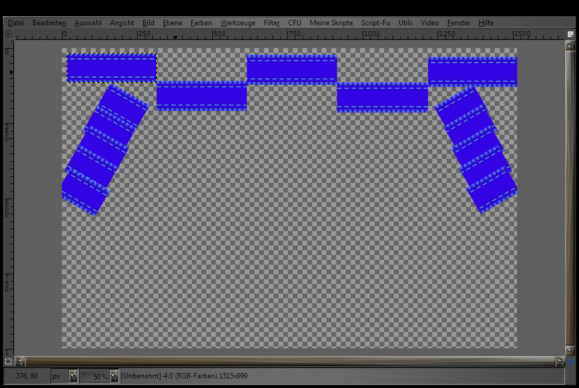Viewport: 579px width, 388px height.
Task: Open the Script-Fu menu
Action: pyautogui.click(x=375, y=23)
